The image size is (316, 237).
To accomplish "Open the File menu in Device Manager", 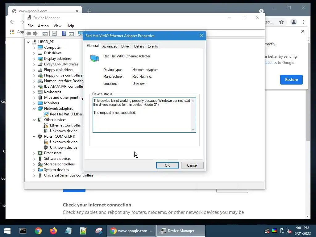I will point(30,26).
